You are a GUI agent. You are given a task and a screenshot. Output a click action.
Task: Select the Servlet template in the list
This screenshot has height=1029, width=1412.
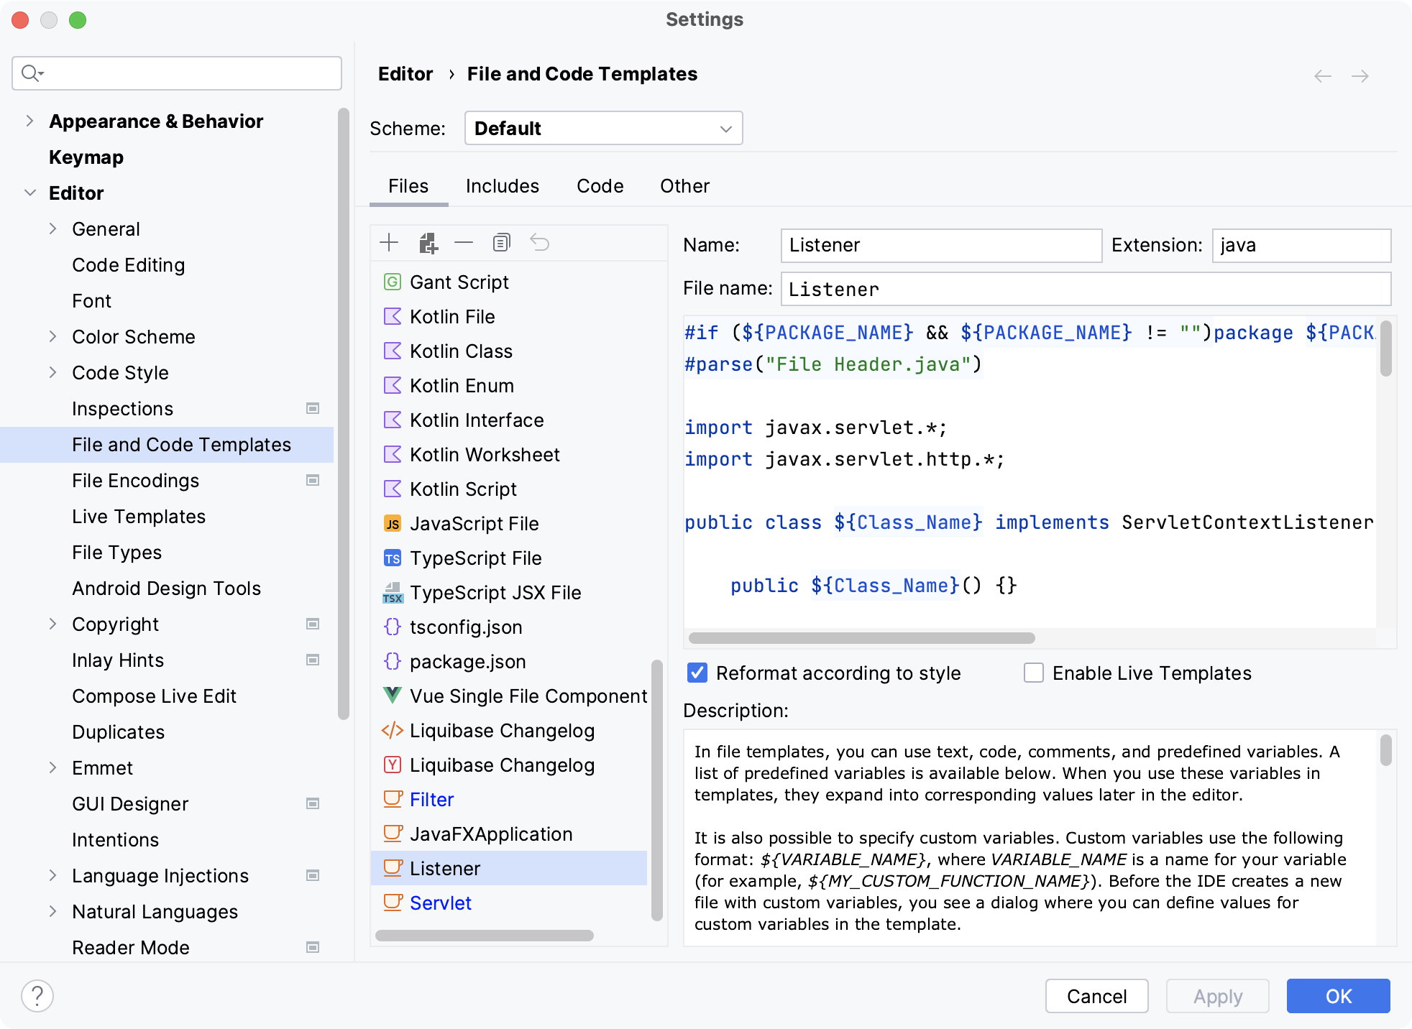[440, 903]
